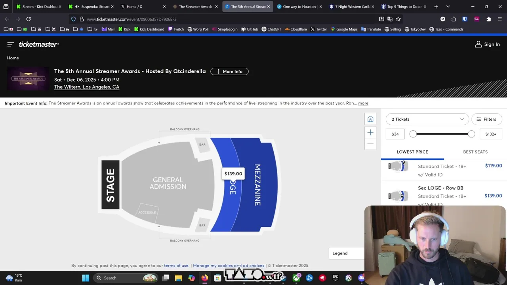The width and height of the screenshot is (507, 285).
Task: Open the Bitwarden extension icon
Action: (465, 19)
